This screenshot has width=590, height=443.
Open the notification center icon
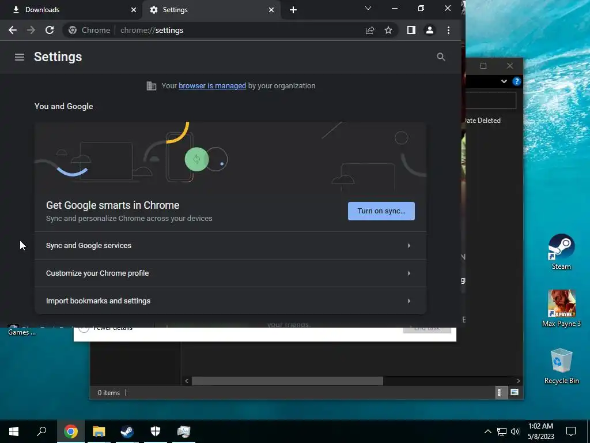tap(571, 431)
